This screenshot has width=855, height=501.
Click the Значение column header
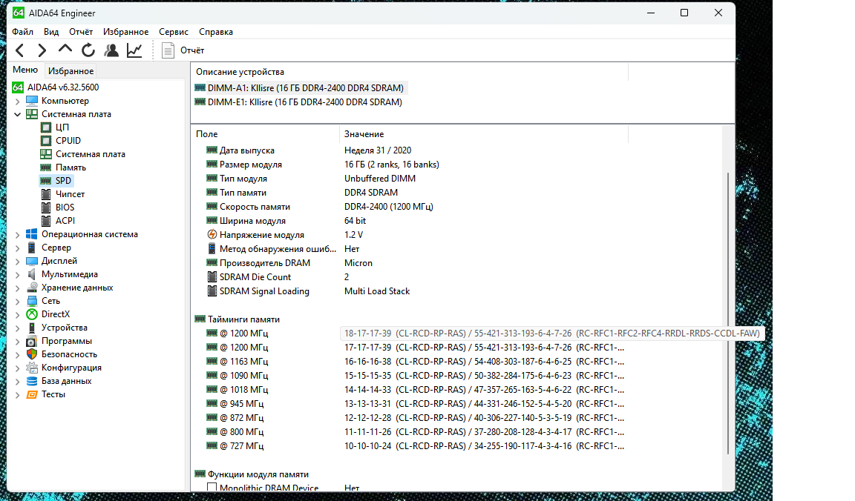tap(484, 134)
